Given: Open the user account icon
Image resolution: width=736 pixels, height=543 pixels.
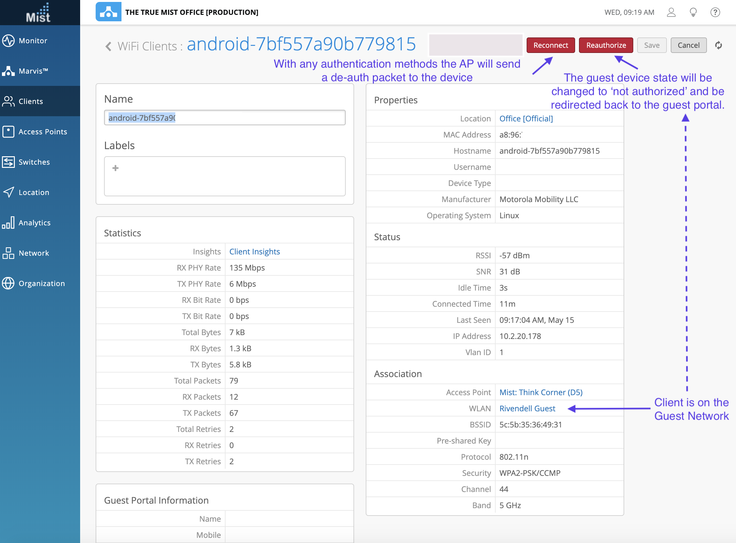Looking at the screenshot, I should tap(671, 13).
